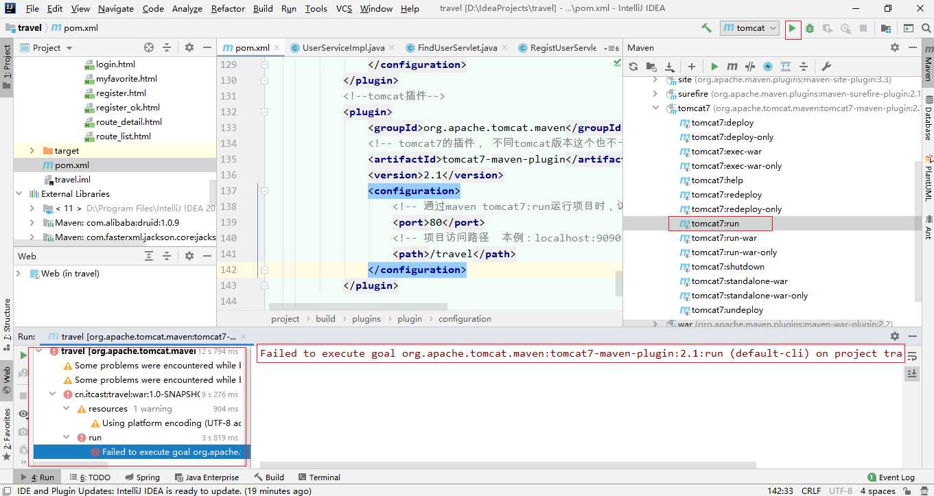Collapse tomcat7 plugin node in Maven

(655, 108)
